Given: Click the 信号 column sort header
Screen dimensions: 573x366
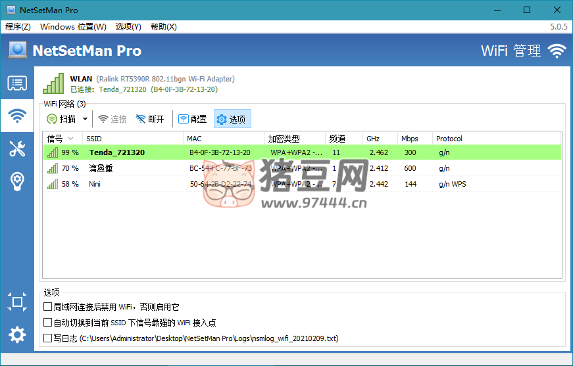Looking at the screenshot, I should pos(61,139).
